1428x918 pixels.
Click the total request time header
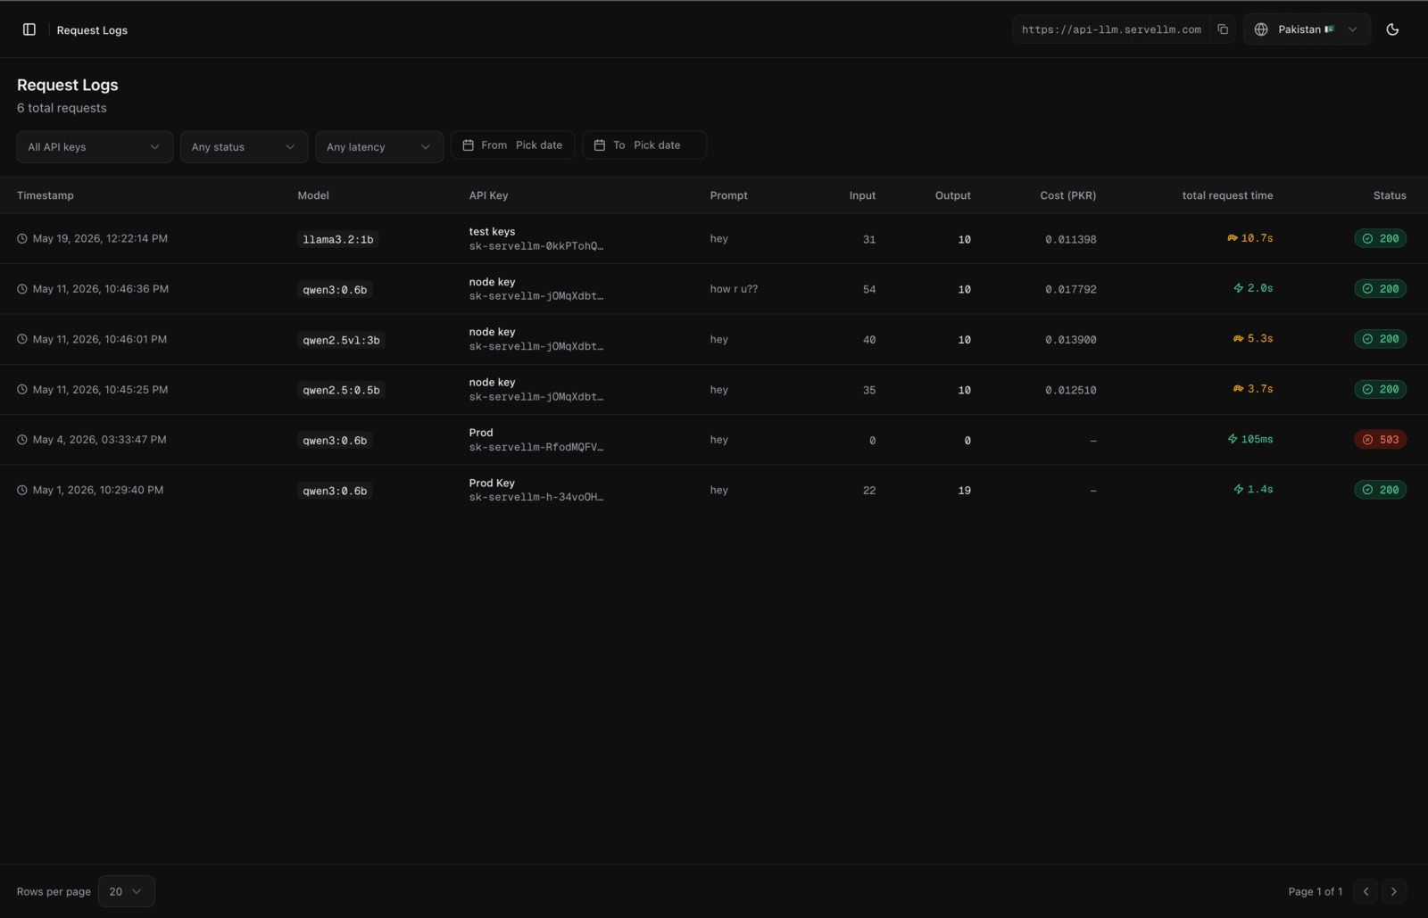point(1227,195)
